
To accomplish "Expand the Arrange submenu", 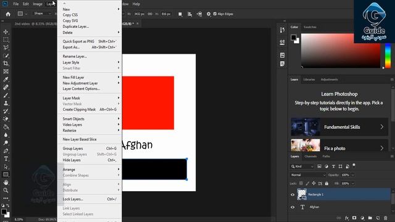I will [89, 170].
